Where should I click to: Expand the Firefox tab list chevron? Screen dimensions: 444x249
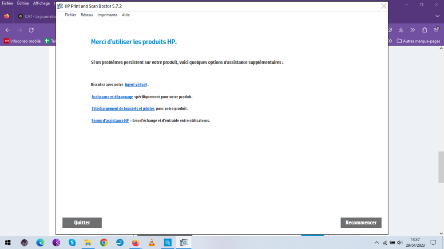pos(437,16)
